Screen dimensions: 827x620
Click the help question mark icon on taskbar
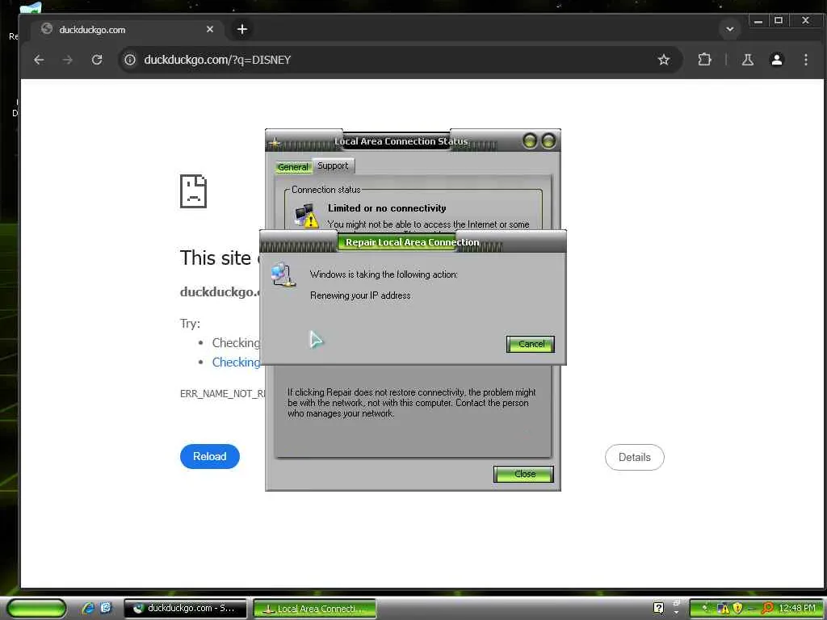(x=658, y=608)
